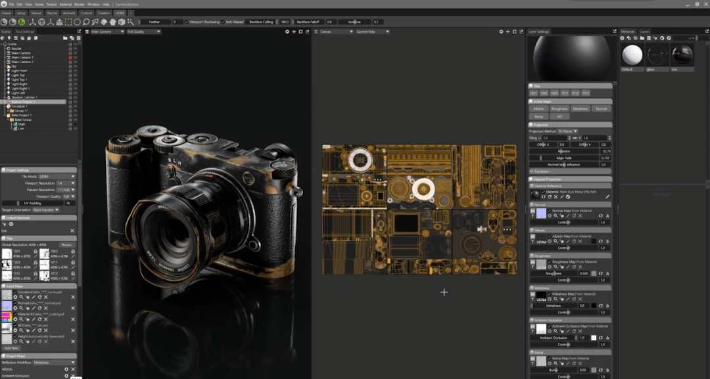This screenshot has width=710, height=379.
Task: Clear the Material Reference with the X icon
Action: [x=556, y=197]
